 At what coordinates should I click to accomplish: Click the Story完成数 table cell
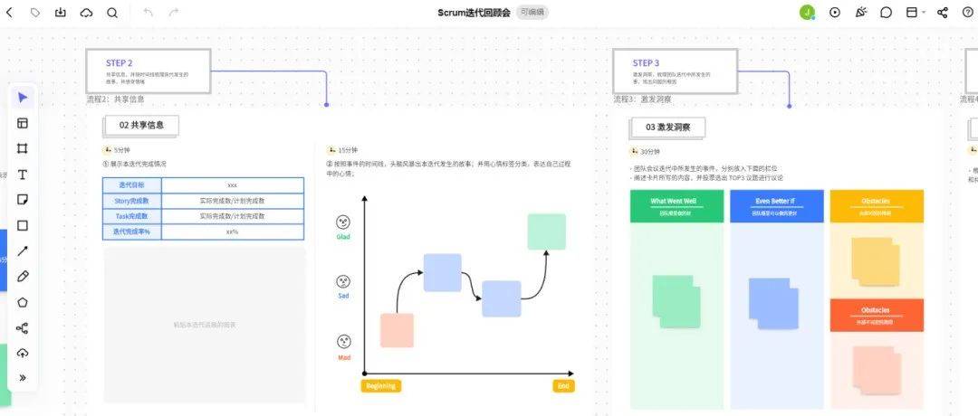pos(132,201)
